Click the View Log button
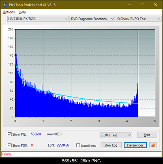Image resolution: width=163 pixels, height=164 pixels. (x=111, y=145)
